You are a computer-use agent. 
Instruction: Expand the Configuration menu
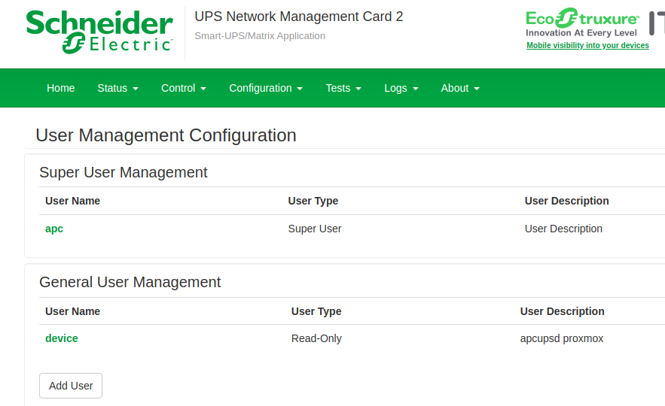(265, 88)
